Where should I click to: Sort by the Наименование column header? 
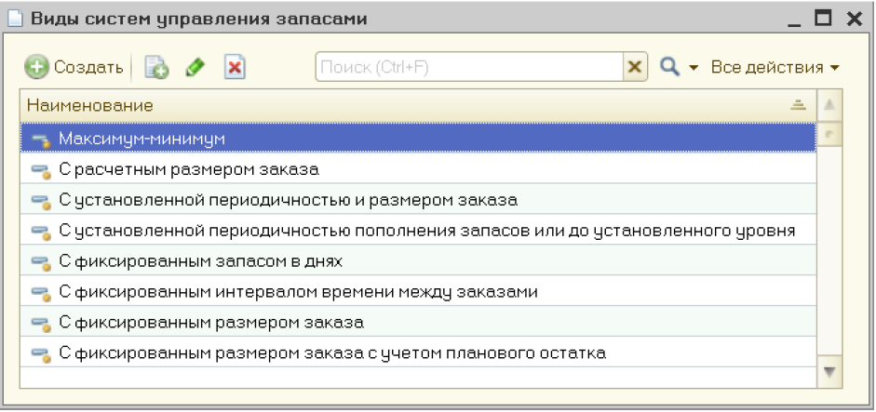point(410,106)
